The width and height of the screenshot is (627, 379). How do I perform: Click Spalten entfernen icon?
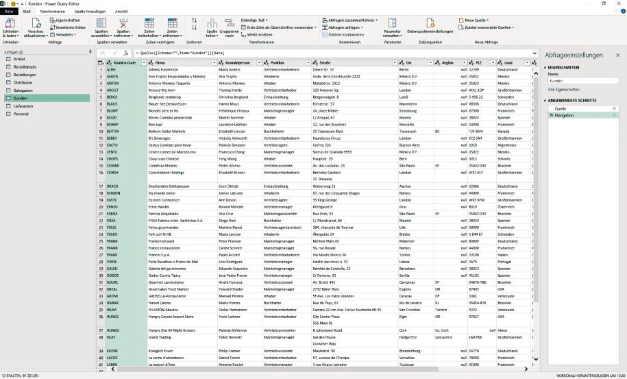[x=123, y=23]
